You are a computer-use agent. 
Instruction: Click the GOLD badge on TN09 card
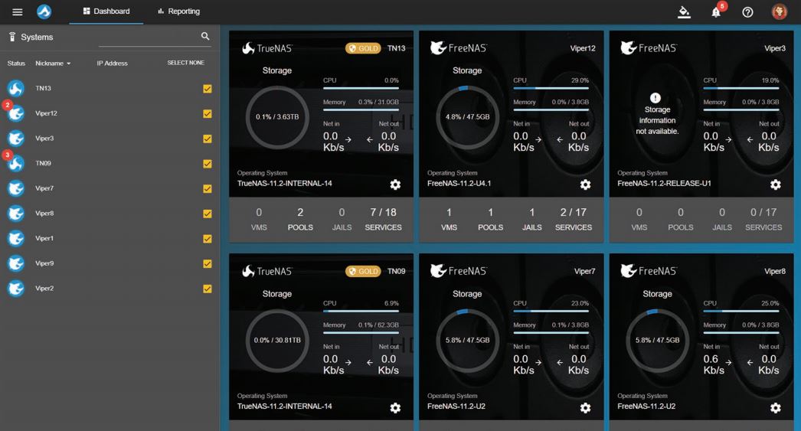(363, 271)
